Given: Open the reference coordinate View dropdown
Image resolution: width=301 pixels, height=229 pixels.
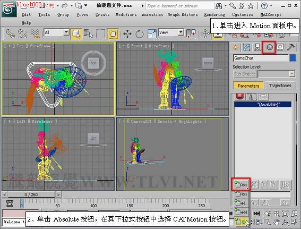Looking at the screenshot, I should coord(171,32).
